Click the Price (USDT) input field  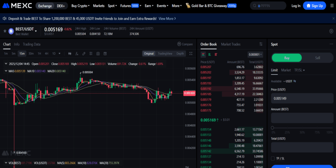(302, 98)
